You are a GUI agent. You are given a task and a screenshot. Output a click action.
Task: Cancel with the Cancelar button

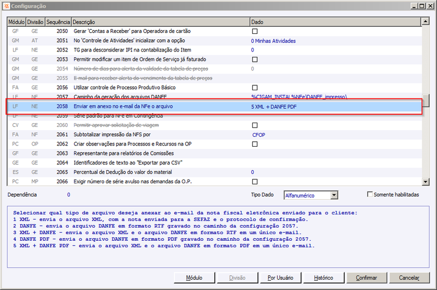point(409,278)
